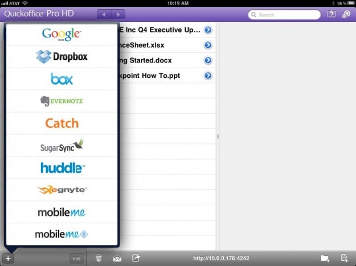356x266 pixels.
Task: Tap the back navigation arrow
Action: pyautogui.click(x=104, y=15)
